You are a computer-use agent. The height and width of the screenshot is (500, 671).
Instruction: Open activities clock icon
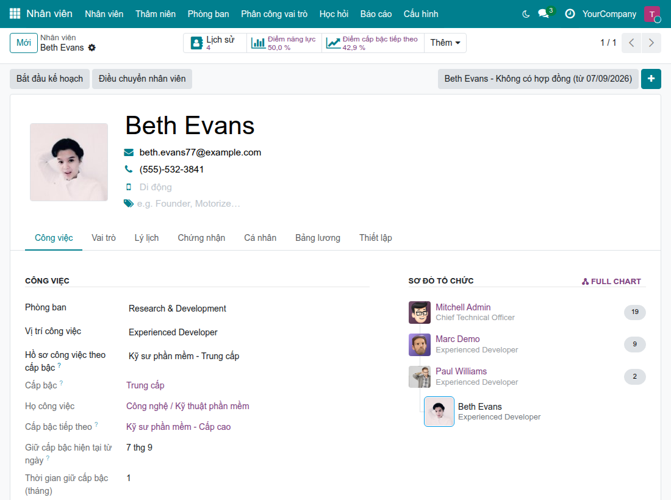click(570, 14)
